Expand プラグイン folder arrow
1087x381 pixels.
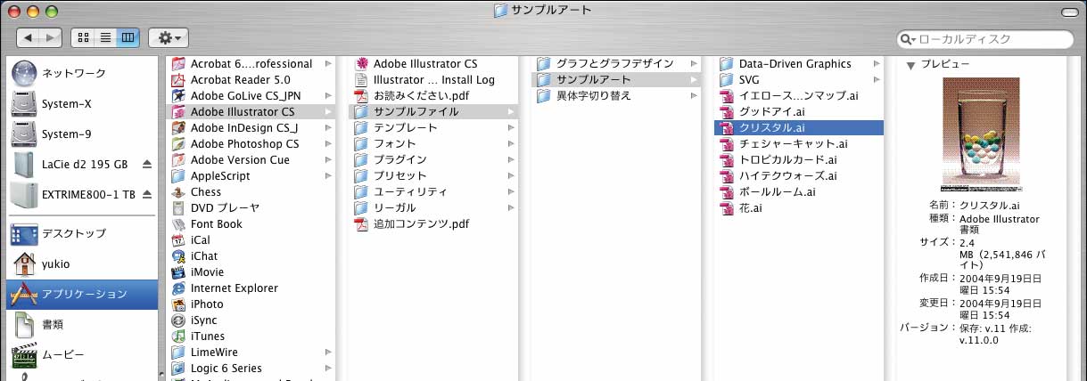511,160
